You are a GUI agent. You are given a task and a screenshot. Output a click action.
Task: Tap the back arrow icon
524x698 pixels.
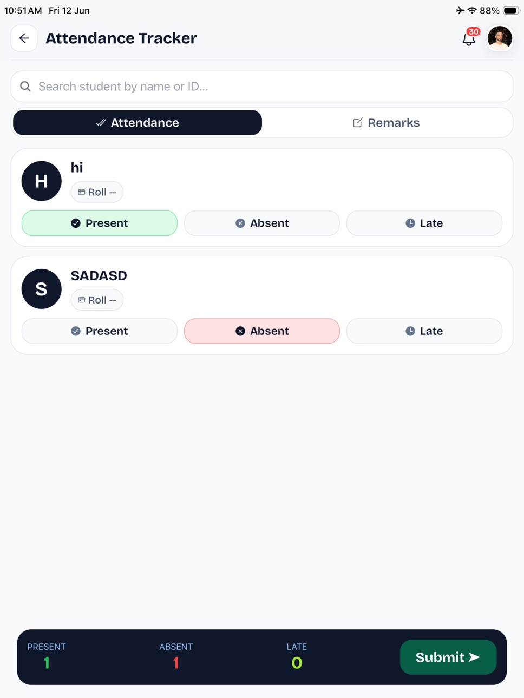click(24, 38)
